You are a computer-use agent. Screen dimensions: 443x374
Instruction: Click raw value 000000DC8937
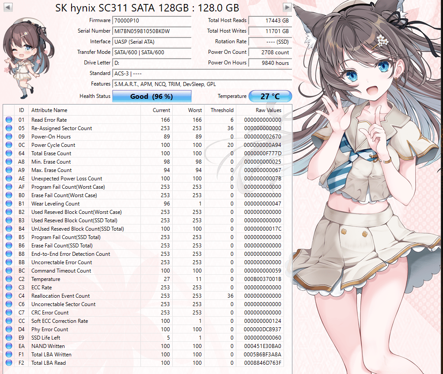pyautogui.click(x=263, y=329)
